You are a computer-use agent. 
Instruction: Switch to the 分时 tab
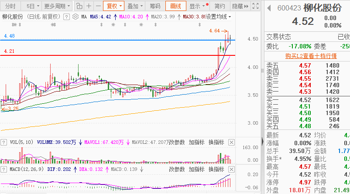click(11, 6)
